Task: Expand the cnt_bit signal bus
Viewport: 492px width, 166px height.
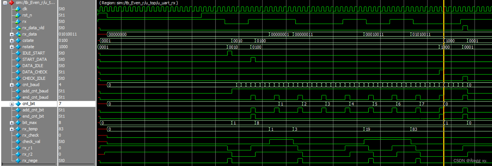Action: pos(12,104)
